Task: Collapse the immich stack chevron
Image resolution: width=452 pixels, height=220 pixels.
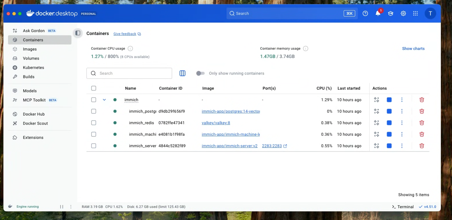Action: pos(104,100)
